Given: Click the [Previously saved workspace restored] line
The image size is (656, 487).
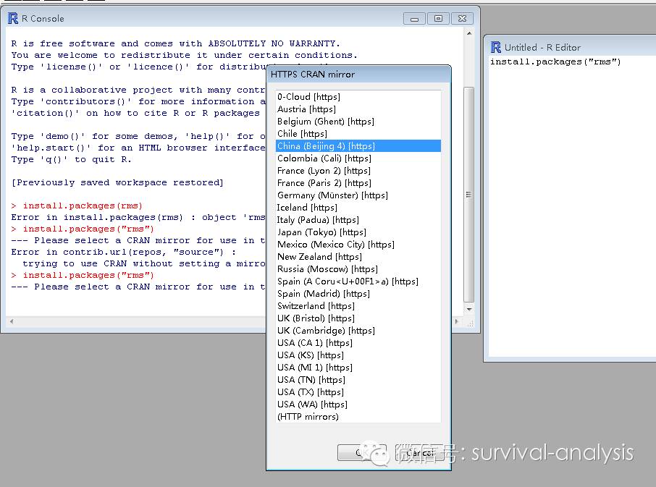Looking at the screenshot, I should (117, 182).
